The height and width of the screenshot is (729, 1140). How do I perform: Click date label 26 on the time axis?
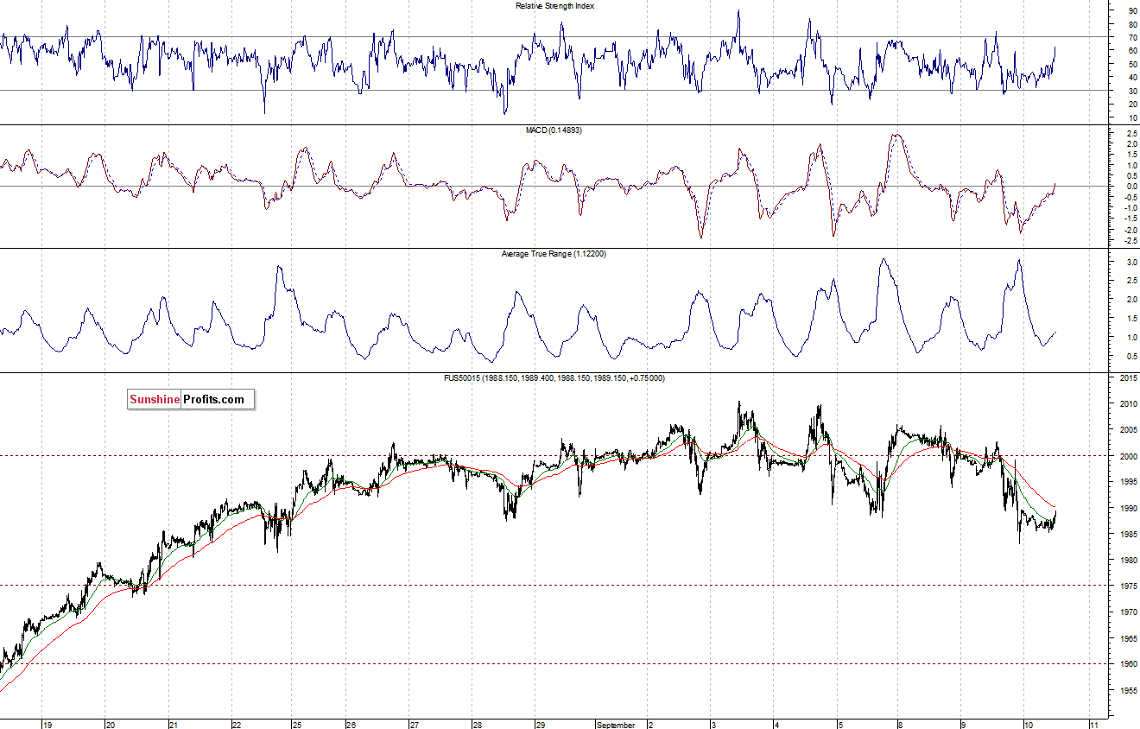351,725
